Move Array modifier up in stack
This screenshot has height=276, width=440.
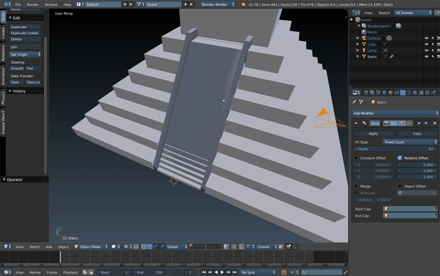(419, 123)
